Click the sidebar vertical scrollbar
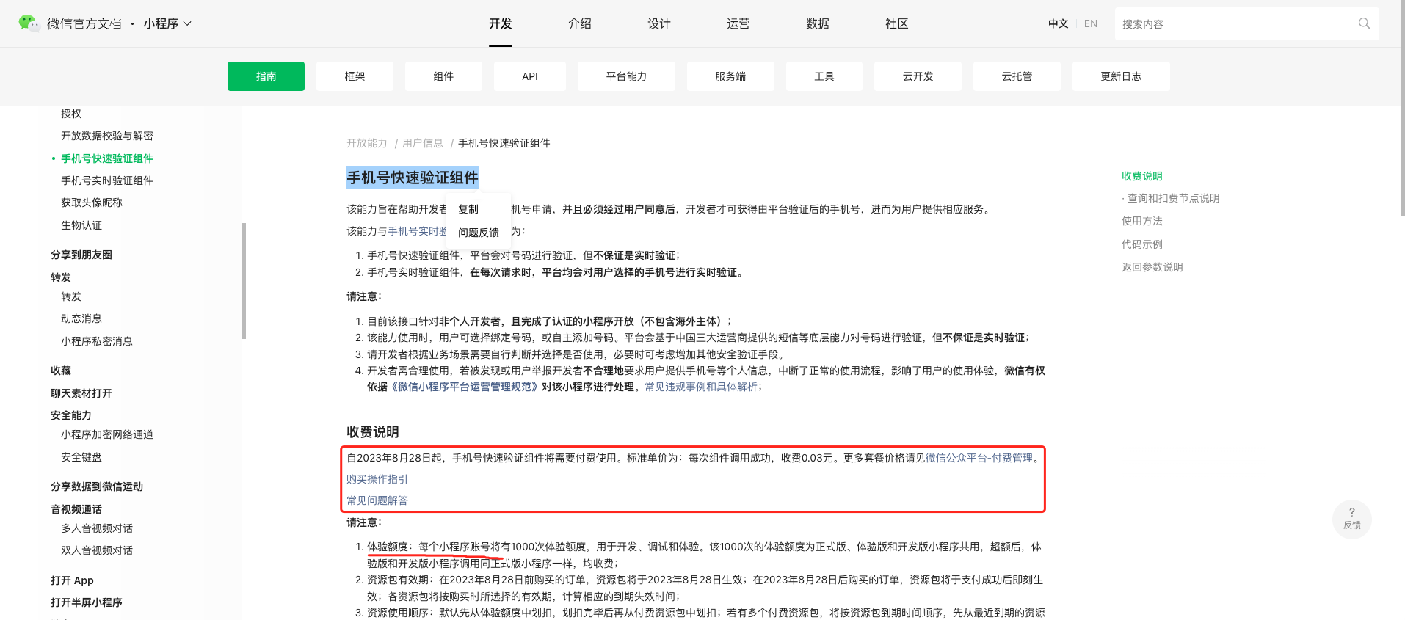Viewport: 1405px width, 620px height. [244, 281]
